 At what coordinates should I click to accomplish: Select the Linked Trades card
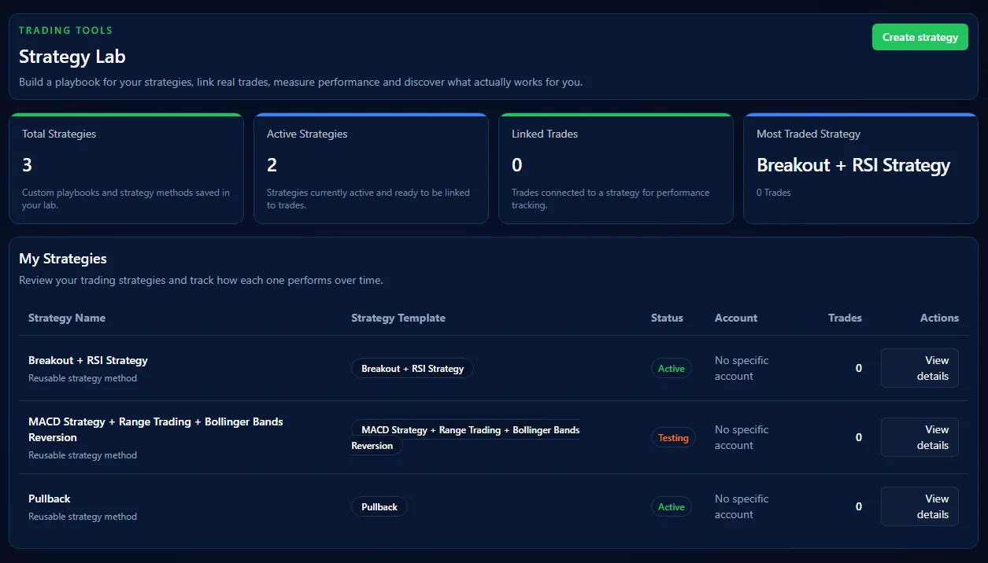[x=616, y=168]
